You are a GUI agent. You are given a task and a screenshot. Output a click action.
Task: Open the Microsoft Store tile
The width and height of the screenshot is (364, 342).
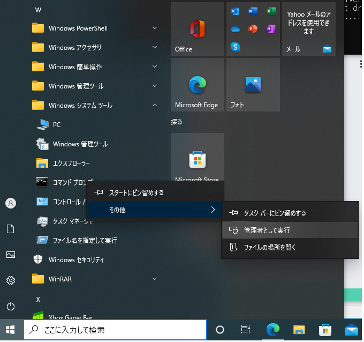pyautogui.click(x=197, y=159)
